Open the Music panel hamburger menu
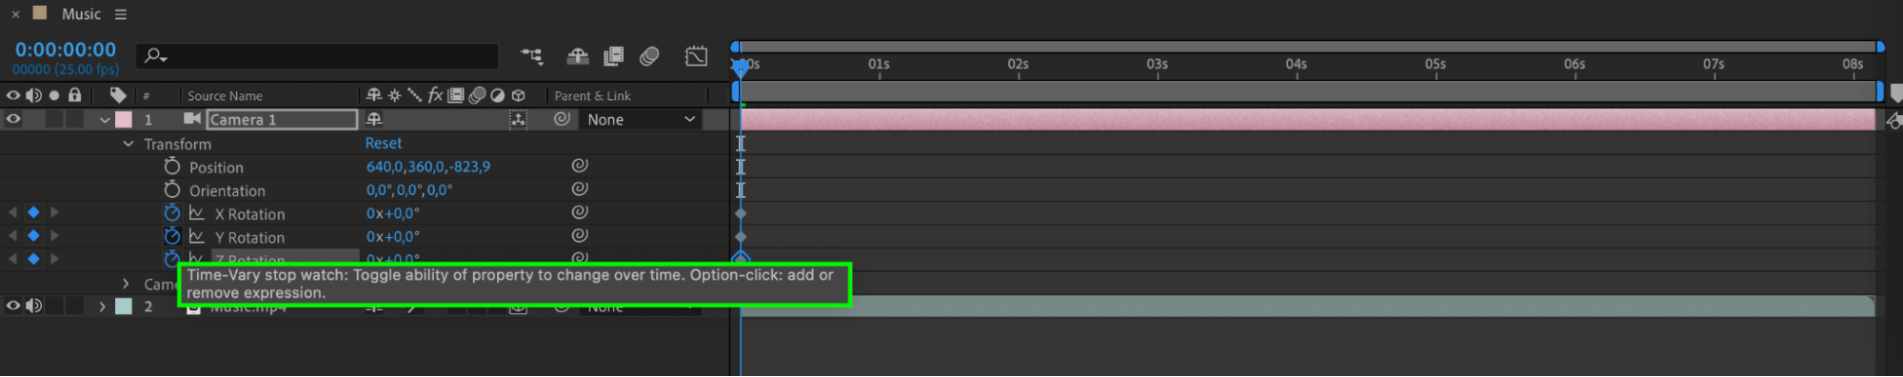1903x377 pixels. point(120,14)
